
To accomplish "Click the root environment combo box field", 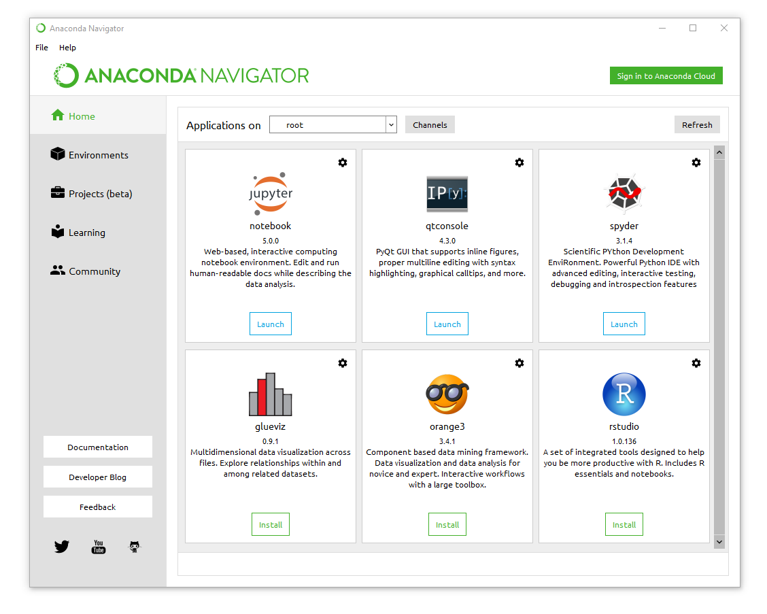I will pyautogui.click(x=333, y=124).
